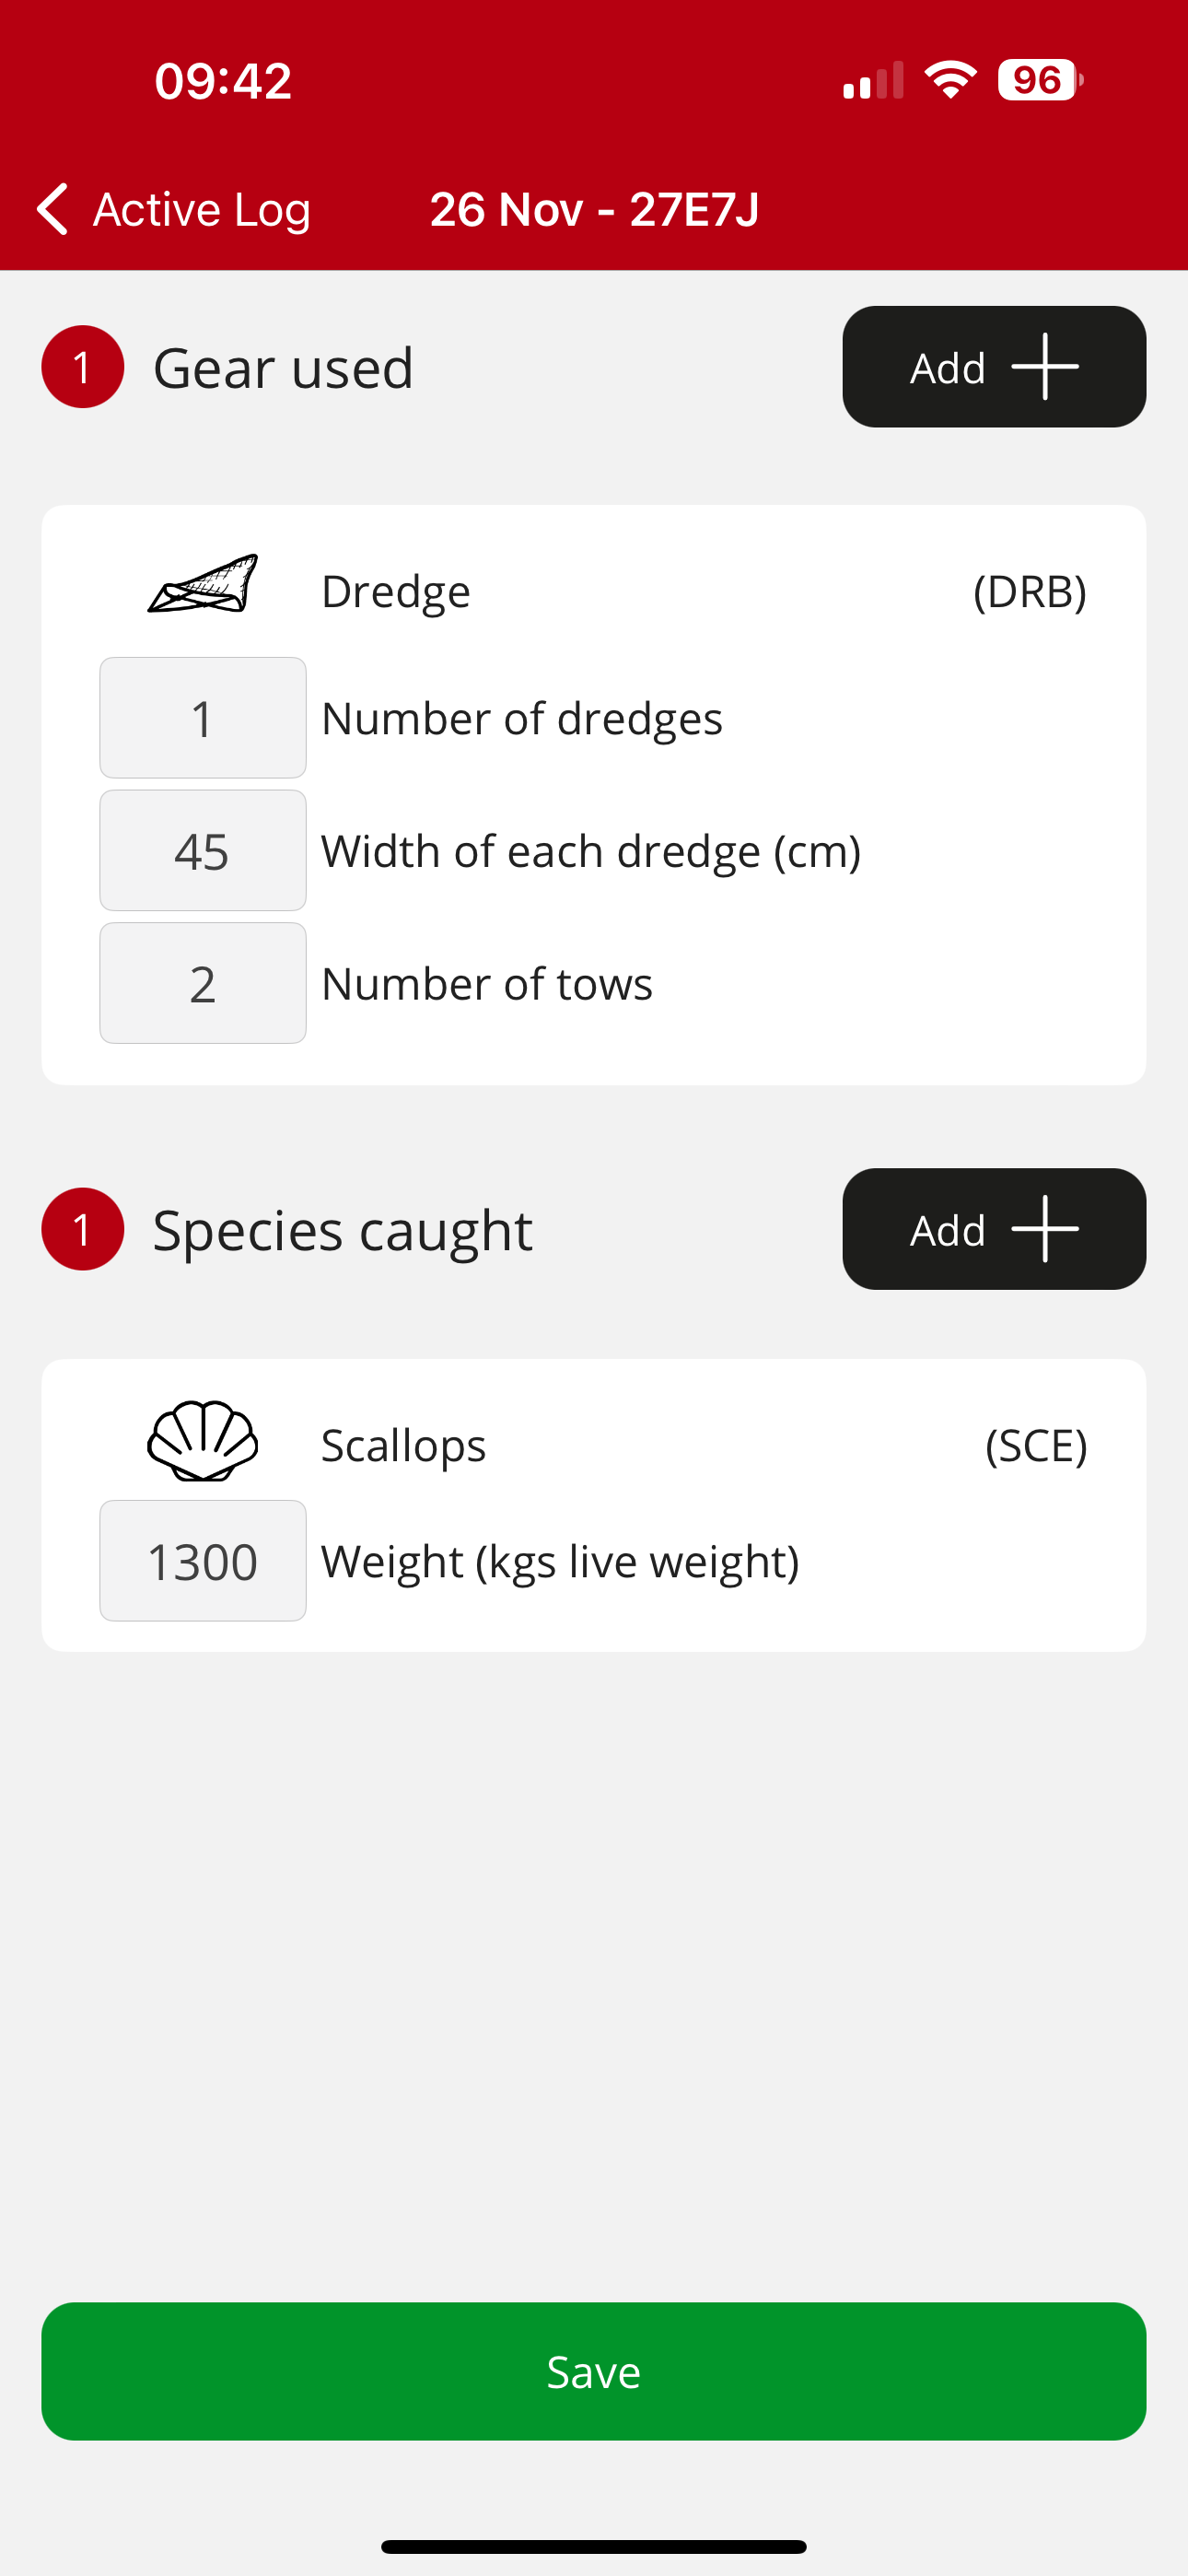
Task: Tap the DRB gear code
Action: pyautogui.click(x=1029, y=591)
